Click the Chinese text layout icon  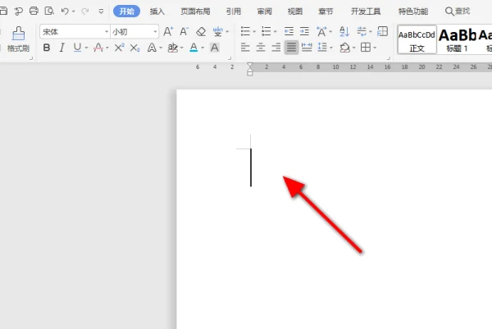[321, 31]
